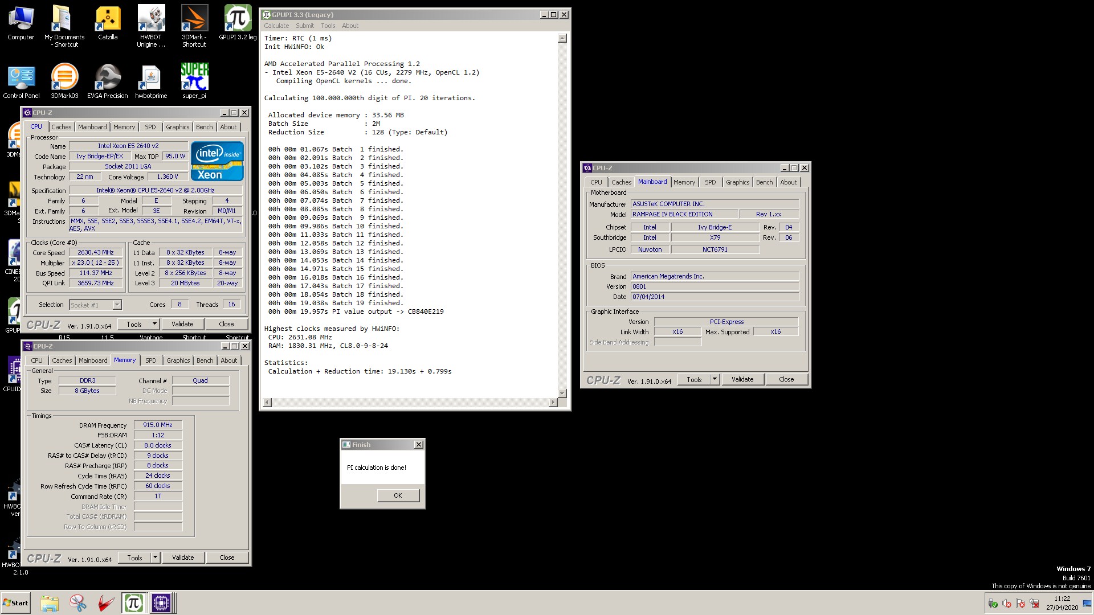Screen dimensions: 1094x615
Task: Click DRAM Frequency value 915.0 MHz
Action: [158, 425]
